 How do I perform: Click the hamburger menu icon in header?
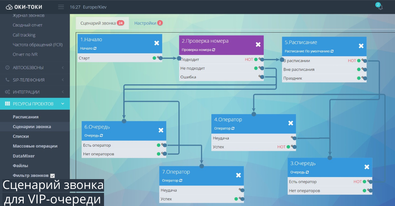point(61,7)
